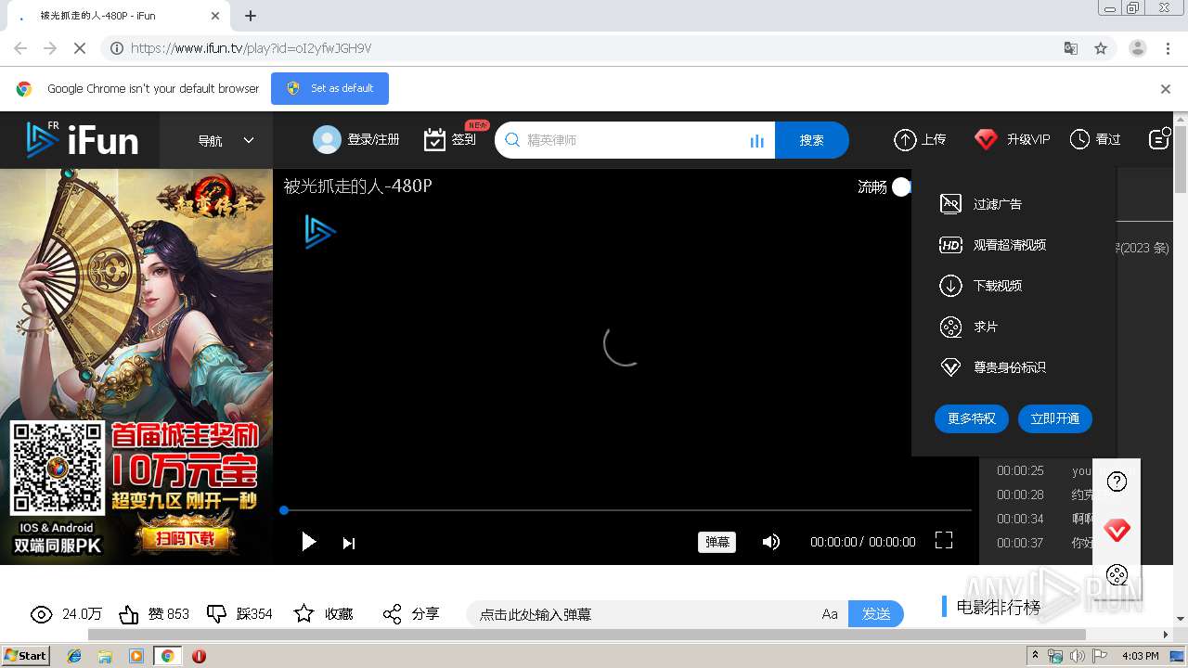Select 观看超清视频 HD option
The image size is (1188, 668).
pos(993,245)
